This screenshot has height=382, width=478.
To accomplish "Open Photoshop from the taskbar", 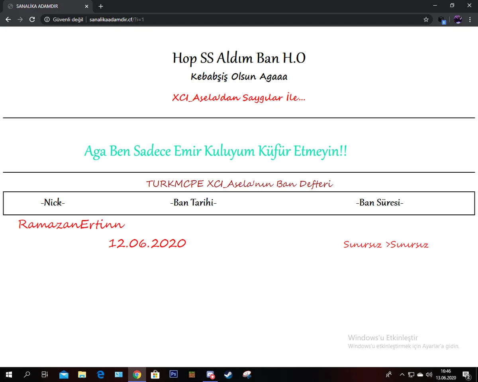I will [174, 374].
